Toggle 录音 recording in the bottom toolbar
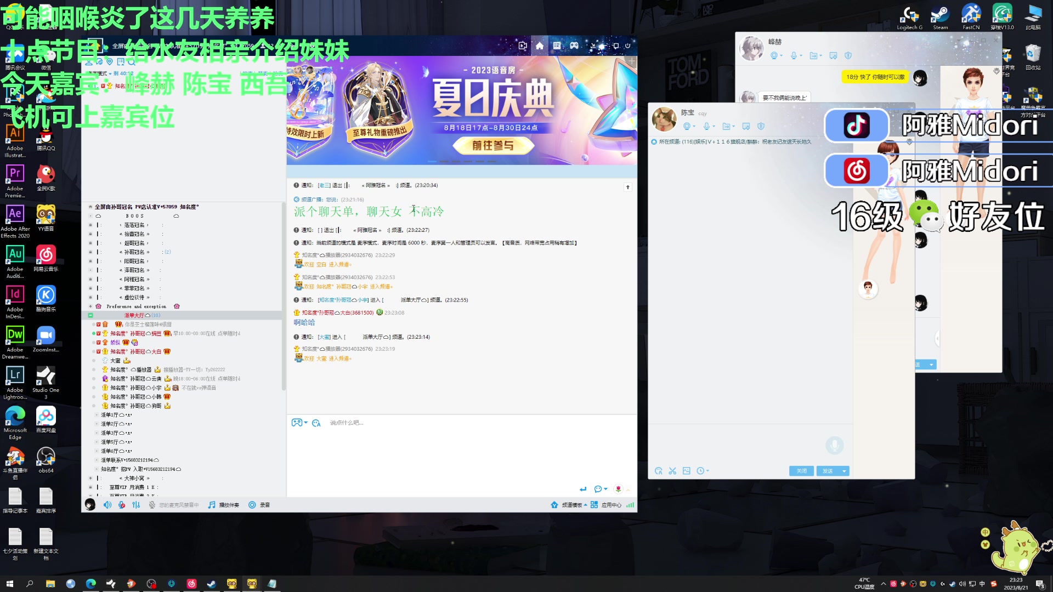Viewport: 1053px width, 592px height. tap(252, 505)
